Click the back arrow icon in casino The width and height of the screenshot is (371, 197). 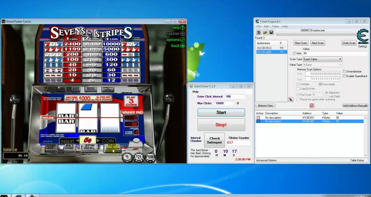pos(183,46)
